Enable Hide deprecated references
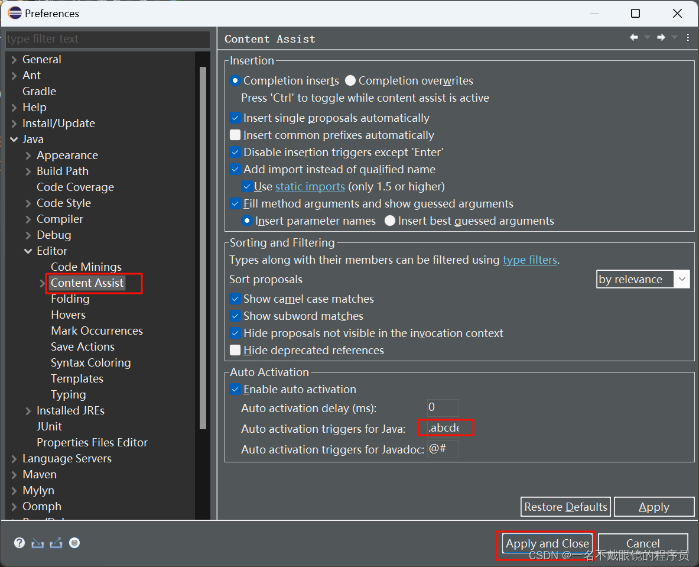 [235, 350]
